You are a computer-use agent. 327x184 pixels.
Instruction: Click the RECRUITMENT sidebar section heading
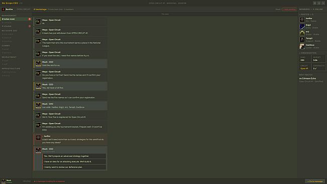pyautogui.click(x=9, y=57)
